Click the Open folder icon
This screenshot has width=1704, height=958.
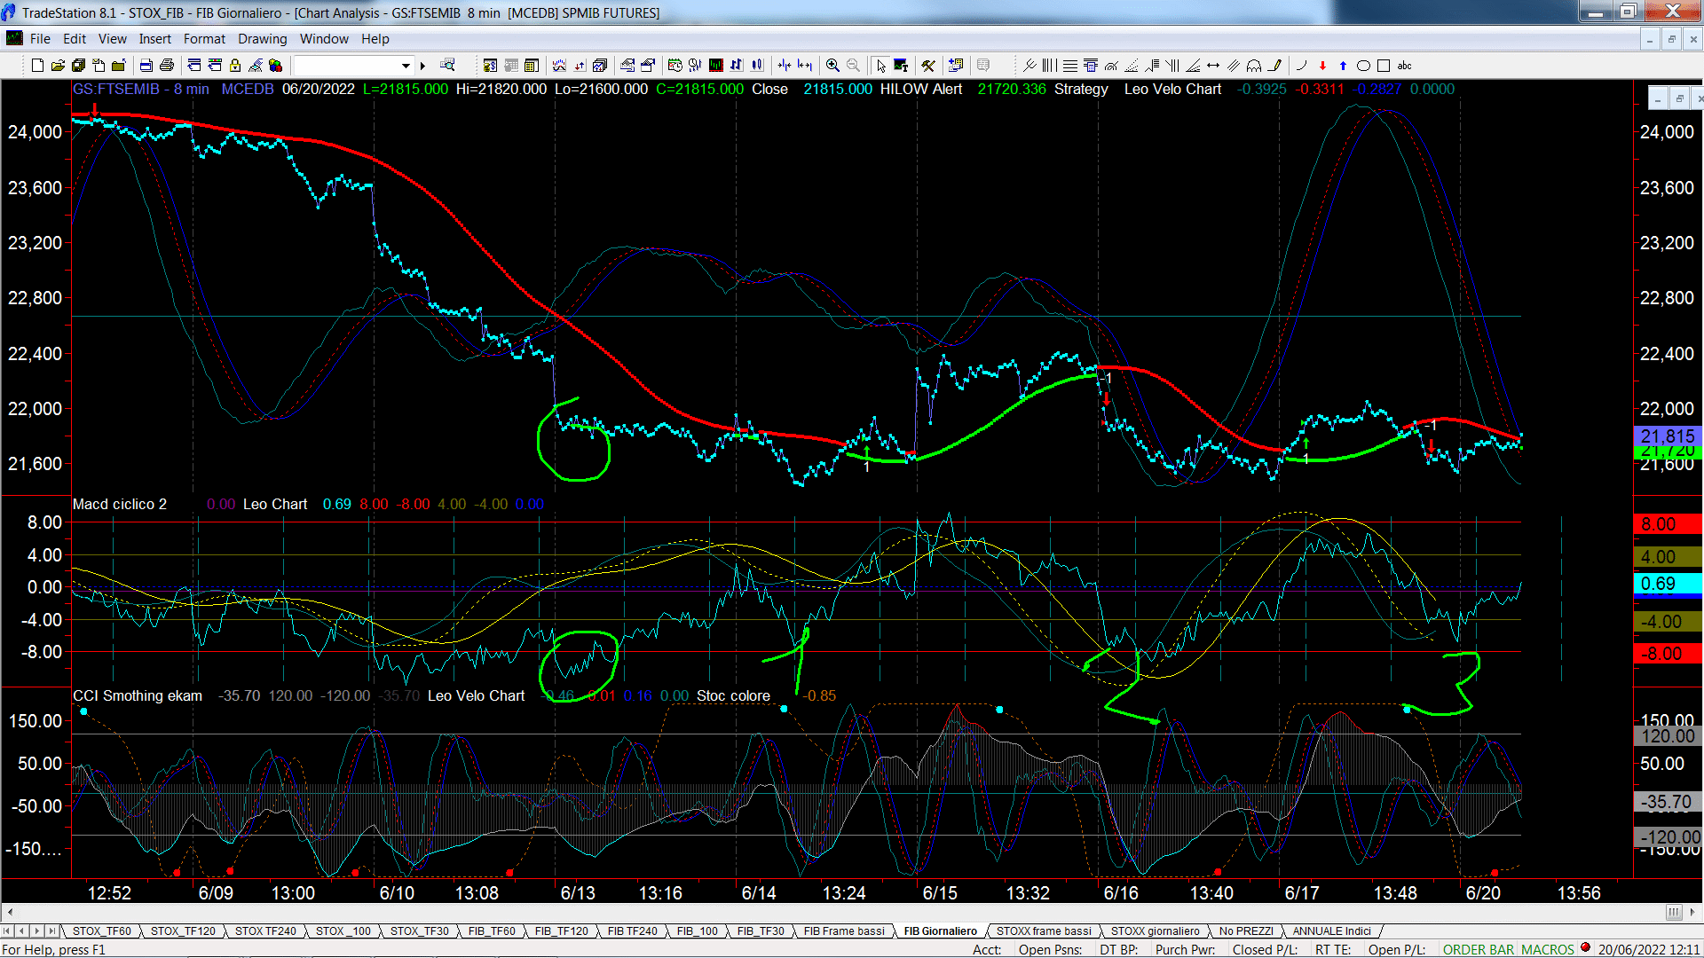(58, 66)
